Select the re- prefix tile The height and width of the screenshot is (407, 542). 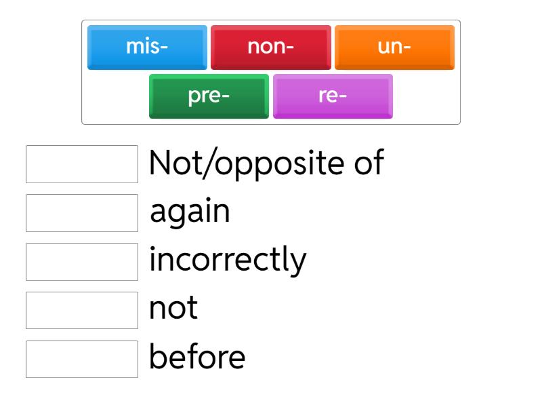tap(332, 96)
